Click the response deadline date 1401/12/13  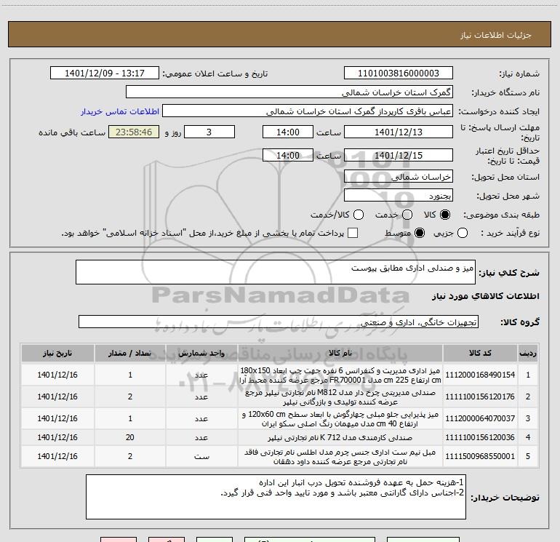tap(399, 132)
